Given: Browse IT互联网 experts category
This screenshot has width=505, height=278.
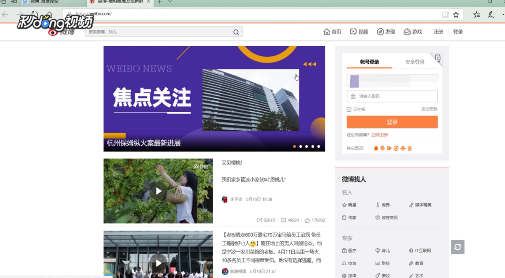Looking at the screenshot, I should coord(420,250).
